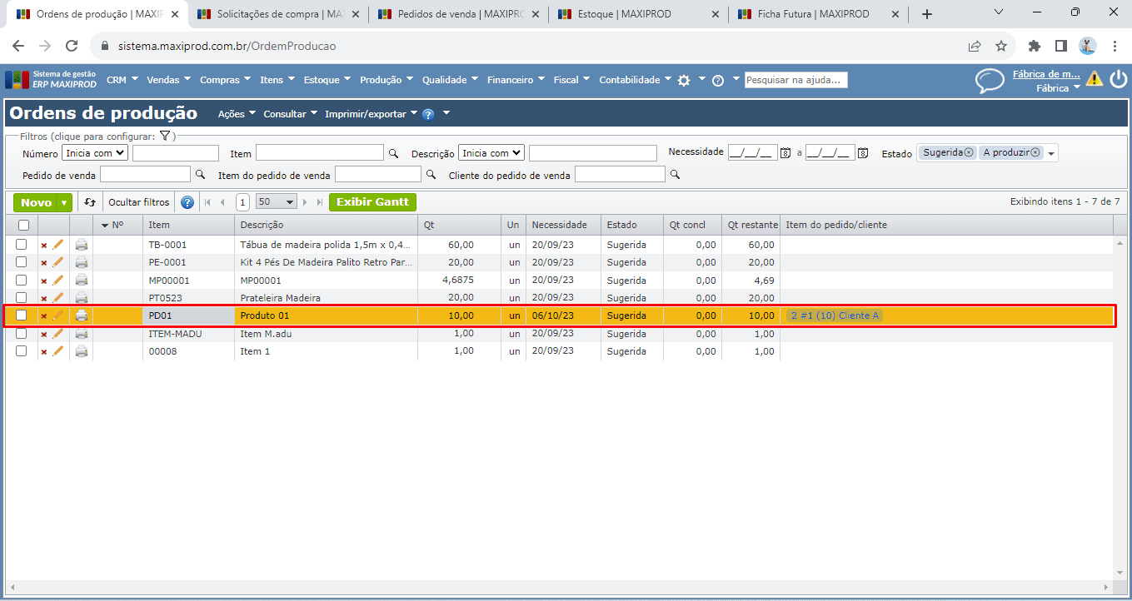Delete the PE-0001 order row
Image resolution: width=1132 pixels, height=601 pixels.
click(44, 263)
